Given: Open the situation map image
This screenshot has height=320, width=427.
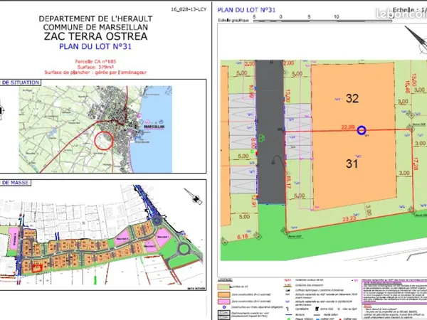Looking at the screenshot, I should (95, 129).
